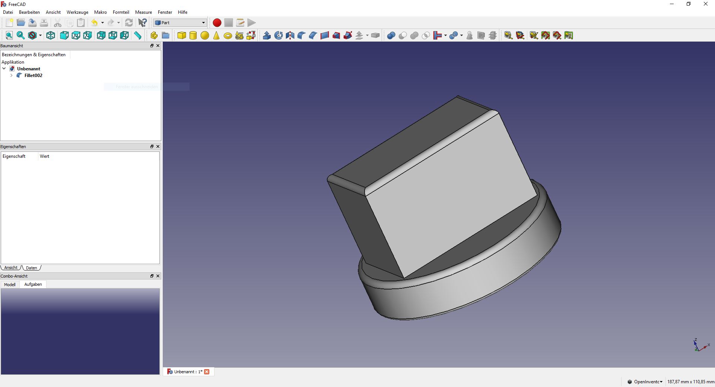
Task: Close the Baumansicht panel
Action: (x=158, y=46)
